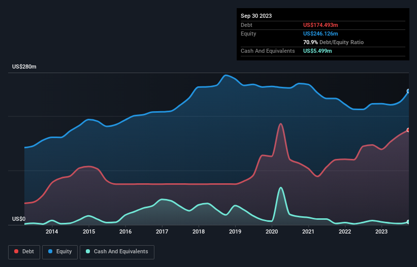Image resolution: width=417 pixels, height=267 pixels.
Task: Click Cash And Equivalents label in tooltip
Action: point(268,51)
